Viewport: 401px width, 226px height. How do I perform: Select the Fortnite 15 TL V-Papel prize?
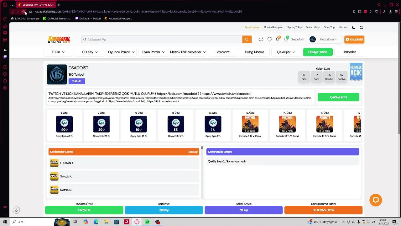(x=325, y=125)
